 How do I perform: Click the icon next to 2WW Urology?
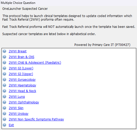point(4,113)
